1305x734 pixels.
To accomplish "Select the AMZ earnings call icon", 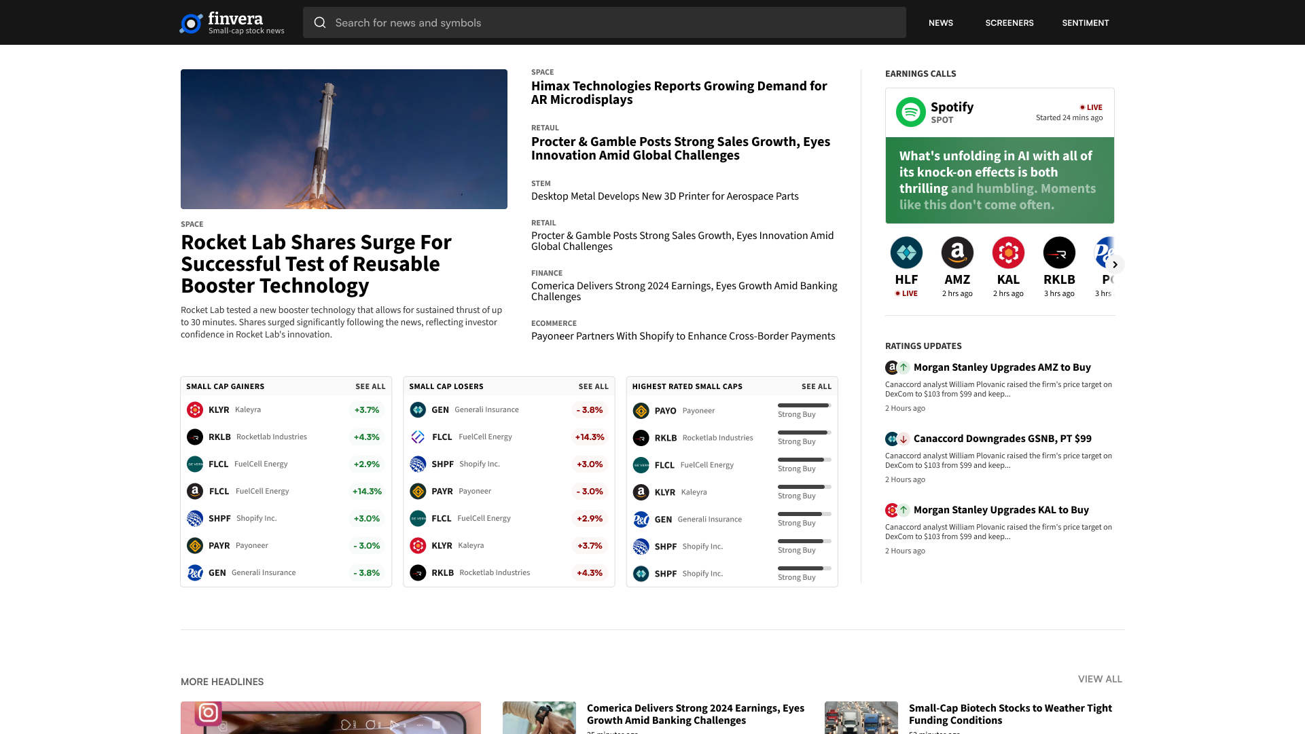I will coord(957,253).
